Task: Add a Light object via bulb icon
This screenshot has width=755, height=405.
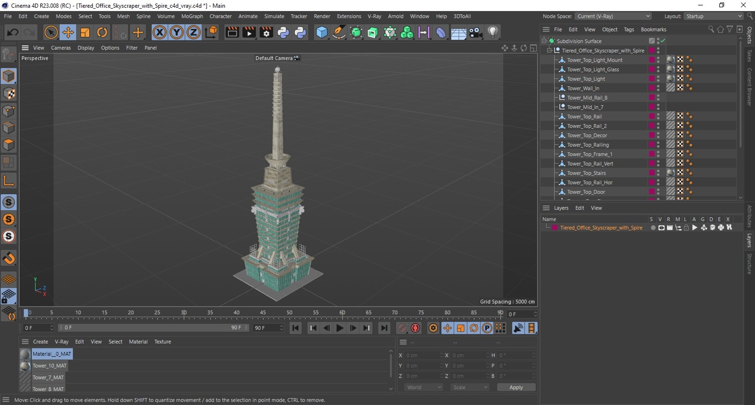Action: point(493,33)
